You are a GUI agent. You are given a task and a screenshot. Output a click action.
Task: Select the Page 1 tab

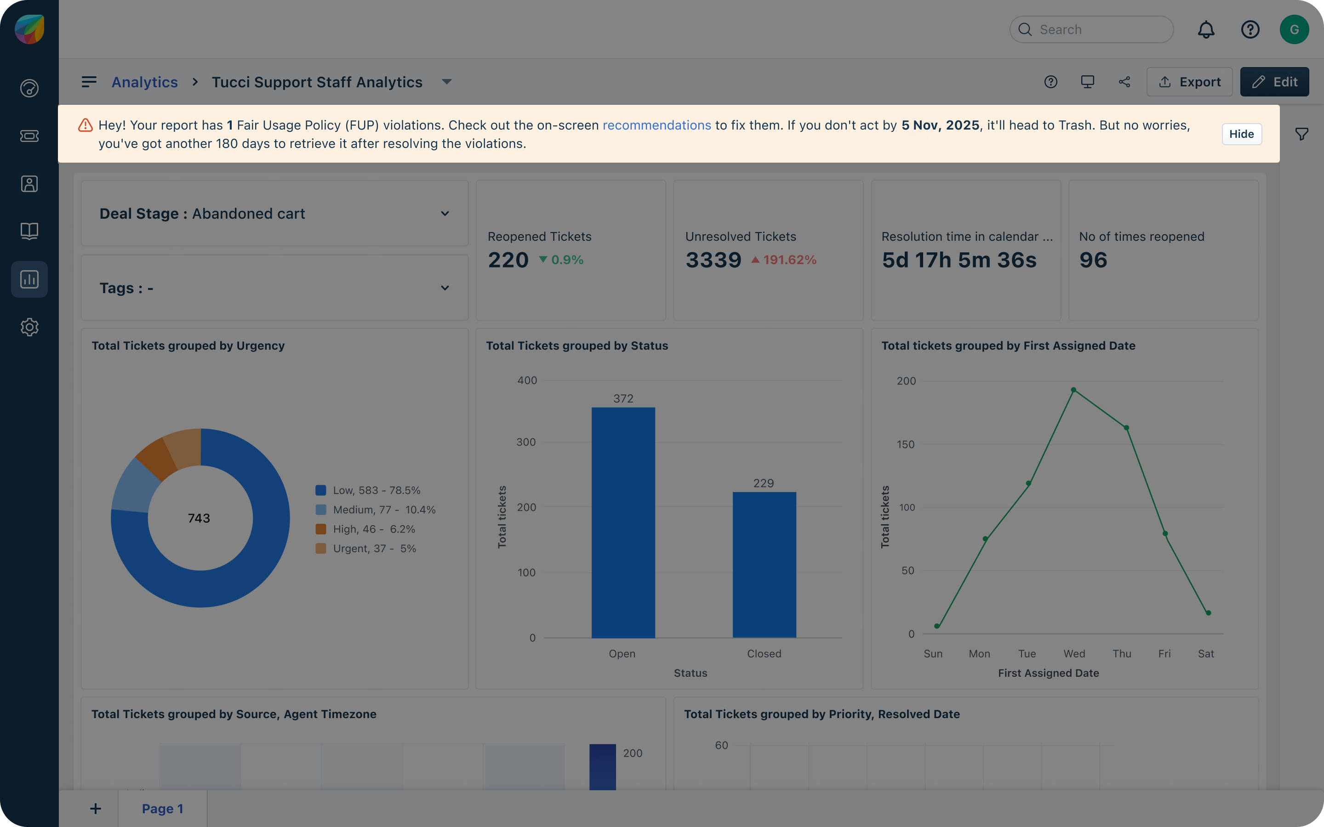[162, 809]
